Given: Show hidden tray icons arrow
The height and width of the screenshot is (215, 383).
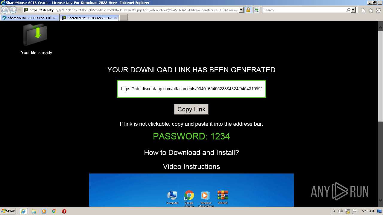Looking at the screenshot, I should (x=334, y=211).
